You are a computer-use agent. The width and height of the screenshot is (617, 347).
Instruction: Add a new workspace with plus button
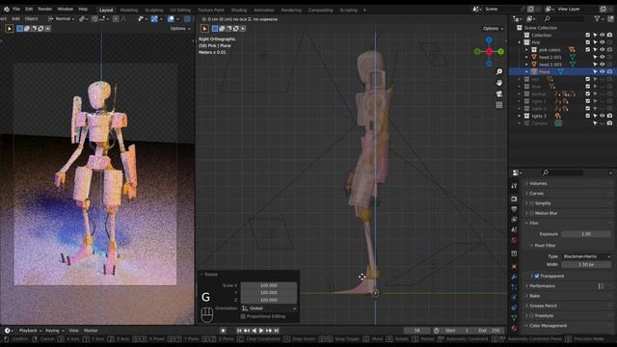(364, 10)
